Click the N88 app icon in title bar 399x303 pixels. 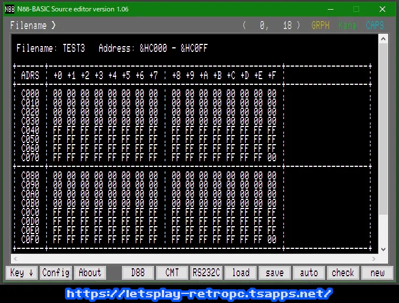tap(10, 9)
